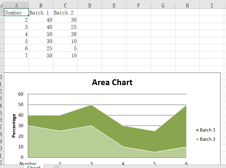The image size is (226, 168).
Task: Select Batch 2 cell in Number 5 row
Action: [65, 41]
